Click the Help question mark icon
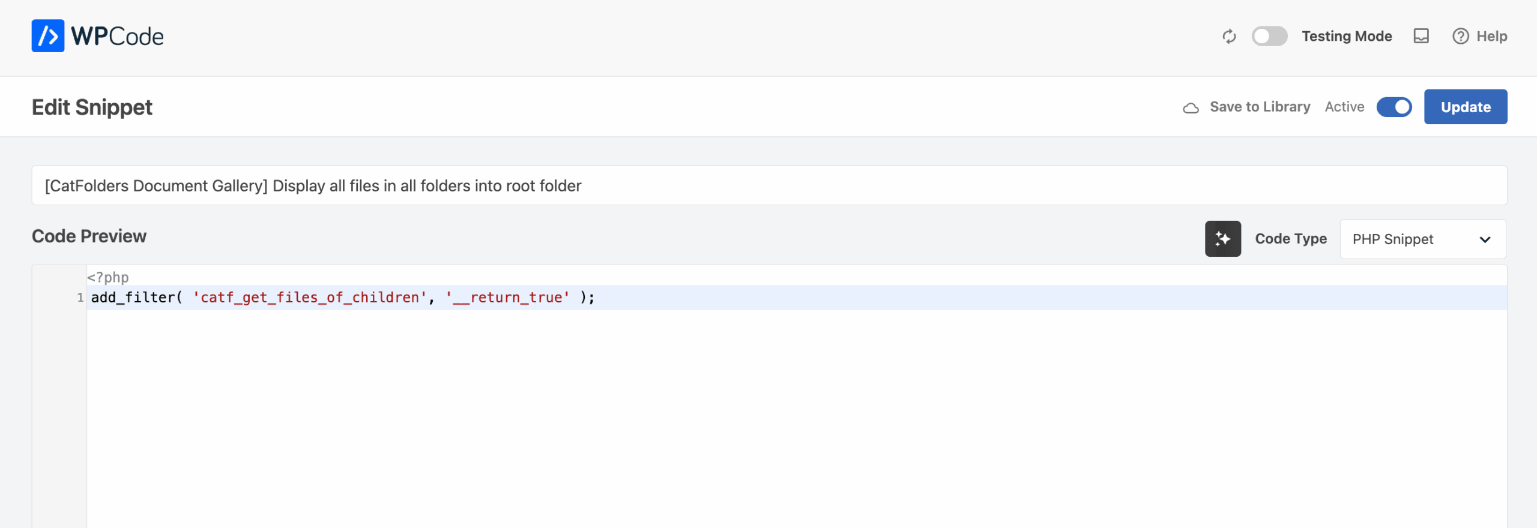The height and width of the screenshot is (528, 1537). pyautogui.click(x=1460, y=37)
